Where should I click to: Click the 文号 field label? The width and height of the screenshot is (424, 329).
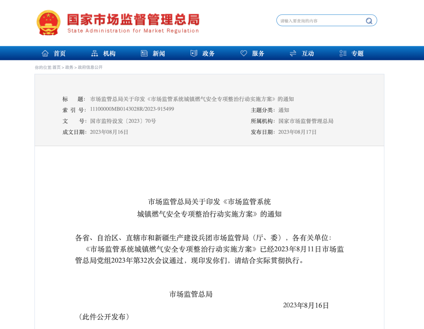pos(74,121)
